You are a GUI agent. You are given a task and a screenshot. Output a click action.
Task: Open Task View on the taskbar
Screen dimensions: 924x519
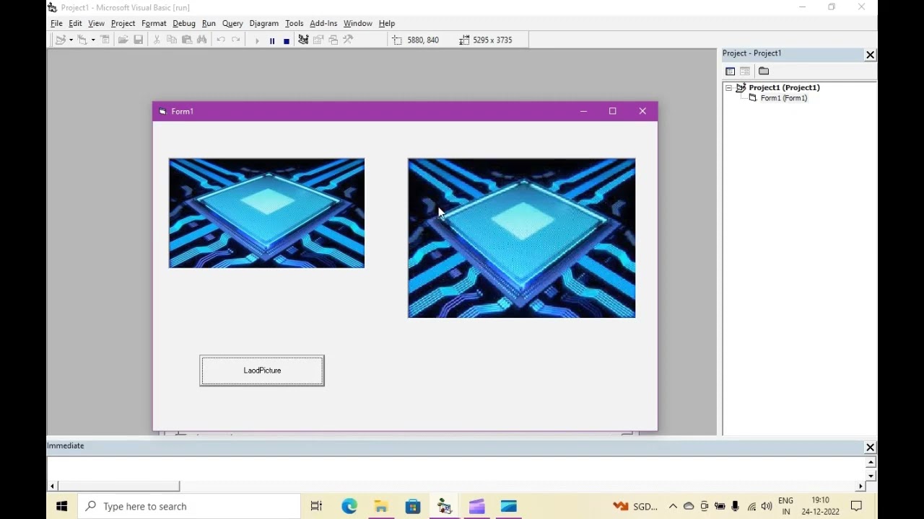(x=316, y=507)
